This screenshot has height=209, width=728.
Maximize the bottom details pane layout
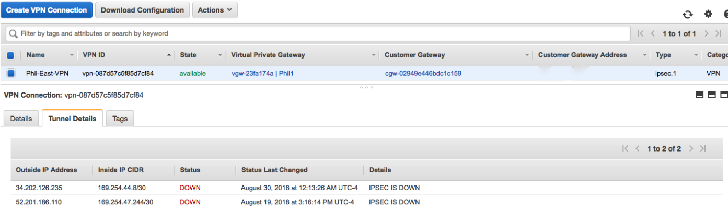(724, 95)
